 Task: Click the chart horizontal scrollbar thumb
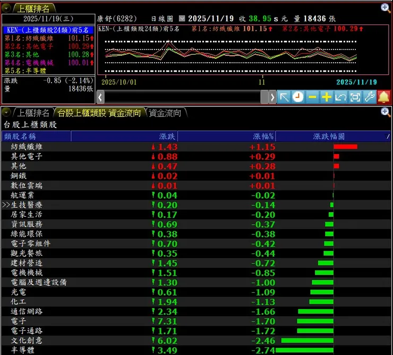point(264,97)
